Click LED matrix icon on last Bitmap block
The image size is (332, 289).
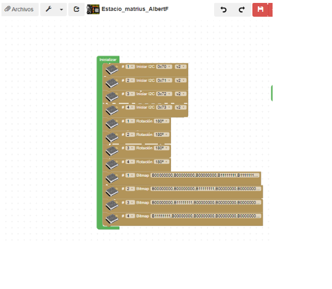click(112, 218)
